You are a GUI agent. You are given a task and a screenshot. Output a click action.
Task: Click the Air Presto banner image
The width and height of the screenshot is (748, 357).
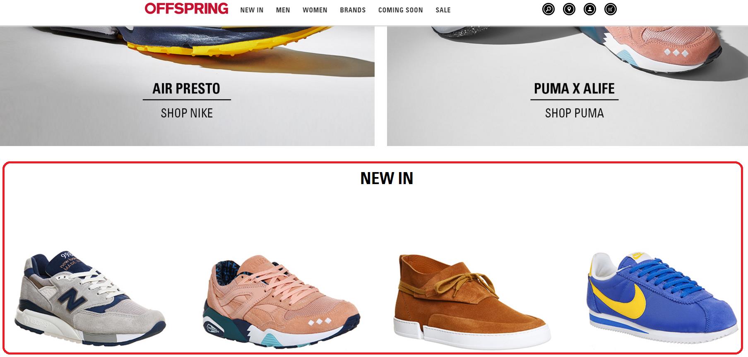tap(187, 85)
